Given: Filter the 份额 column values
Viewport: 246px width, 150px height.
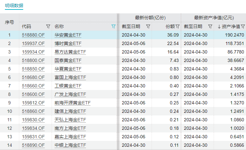Looking at the screenshot, I should [178, 26].
